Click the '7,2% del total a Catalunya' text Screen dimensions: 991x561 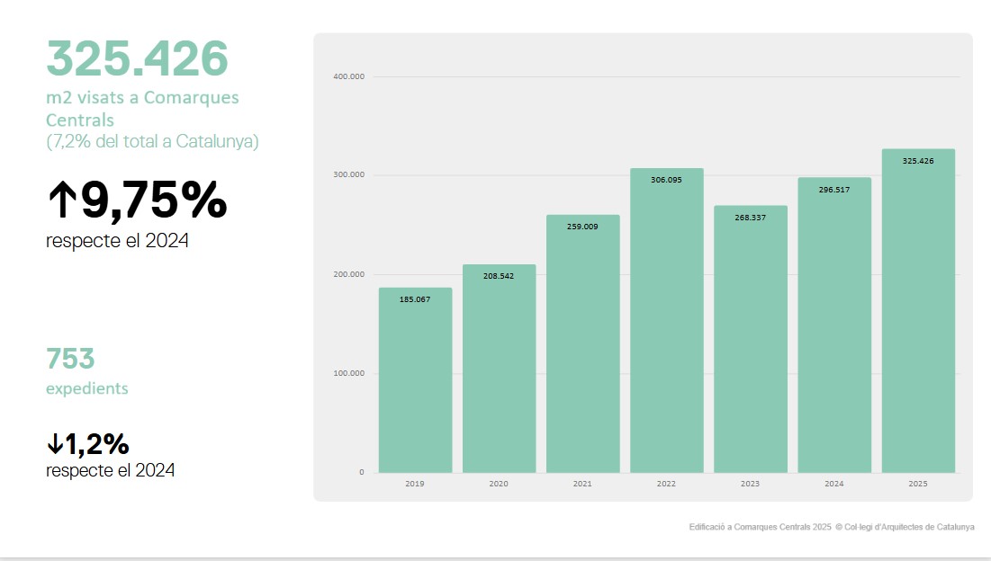[152, 141]
